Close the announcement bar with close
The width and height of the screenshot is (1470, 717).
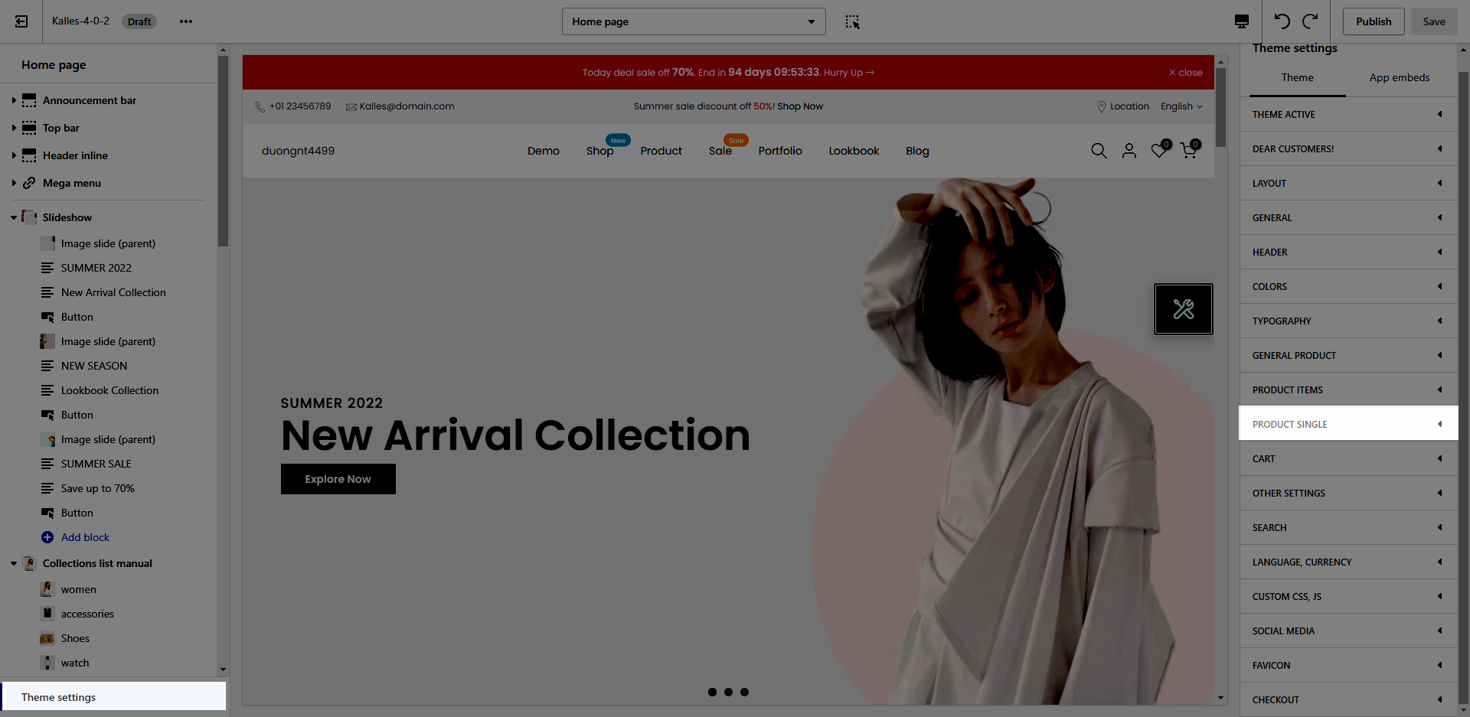[1185, 73]
